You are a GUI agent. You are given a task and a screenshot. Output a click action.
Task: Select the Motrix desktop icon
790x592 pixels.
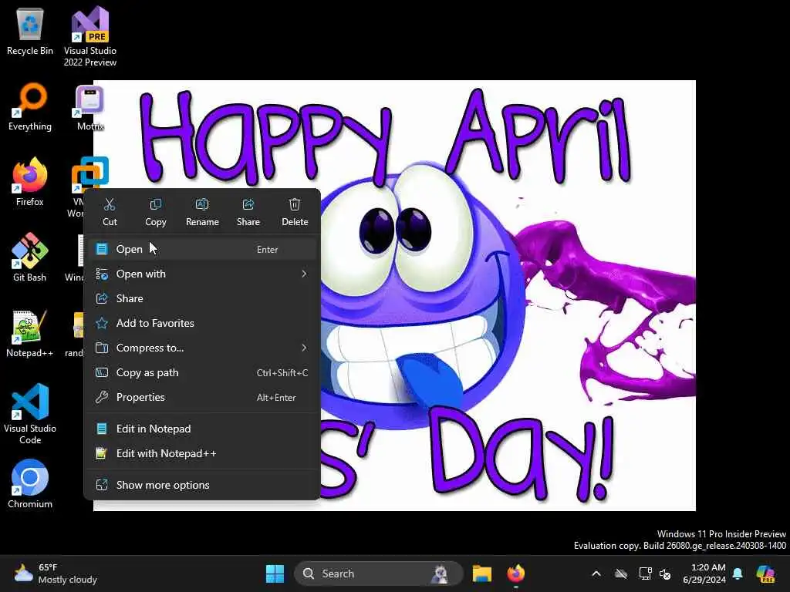pos(90,108)
